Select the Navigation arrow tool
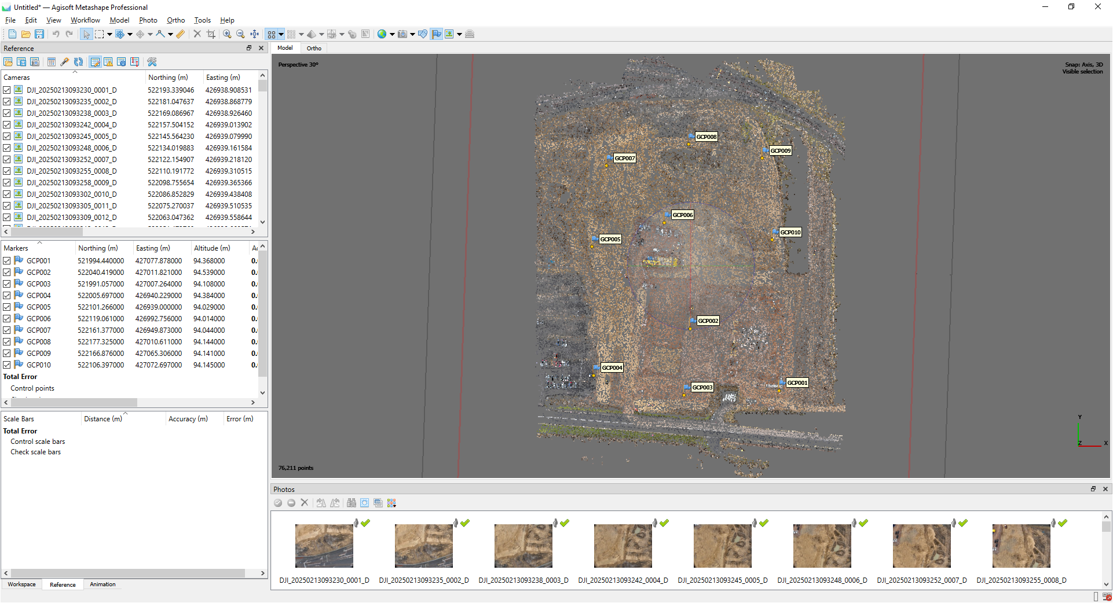This screenshot has height=603, width=1113. (x=86, y=34)
